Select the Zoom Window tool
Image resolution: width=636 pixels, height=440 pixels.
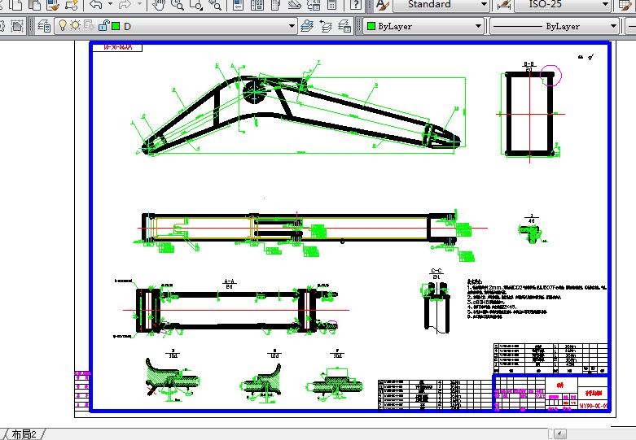(196, 5)
